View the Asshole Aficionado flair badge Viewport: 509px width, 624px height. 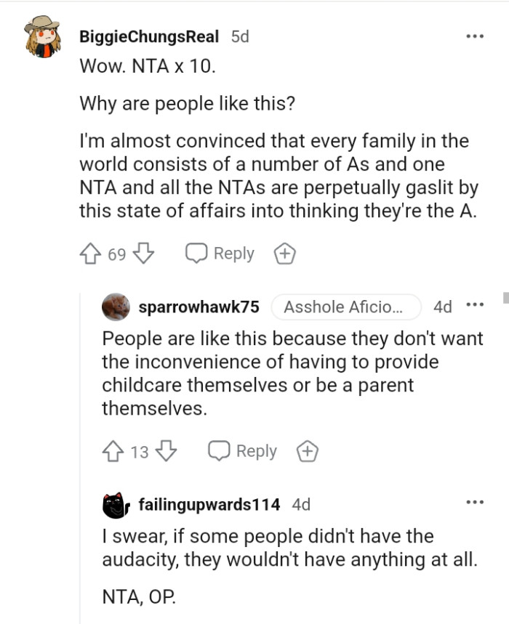tap(347, 307)
